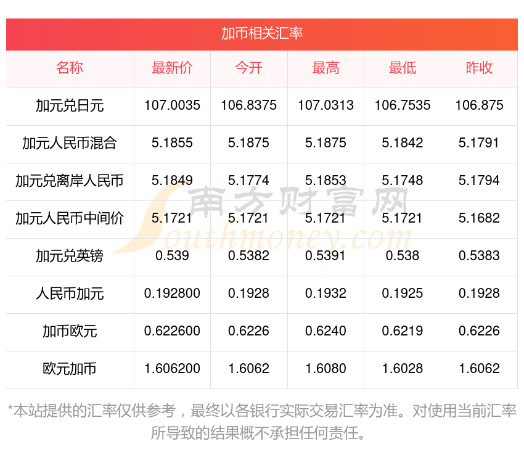Image resolution: width=524 pixels, height=452 pixels.
Task: Select opening value 5.1774
Action: coord(249,181)
